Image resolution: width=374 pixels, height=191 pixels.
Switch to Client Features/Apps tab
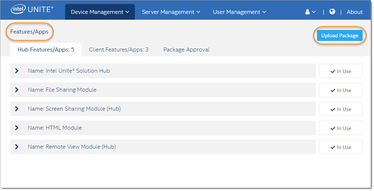pyautogui.click(x=118, y=50)
